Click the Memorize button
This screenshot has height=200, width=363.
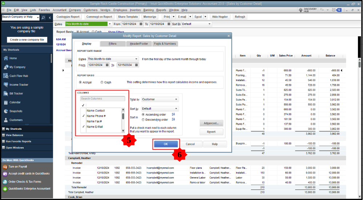pyautogui.click(x=149, y=17)
